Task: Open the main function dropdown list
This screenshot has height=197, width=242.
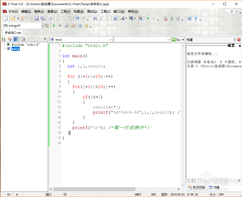Action: [111, 40]
